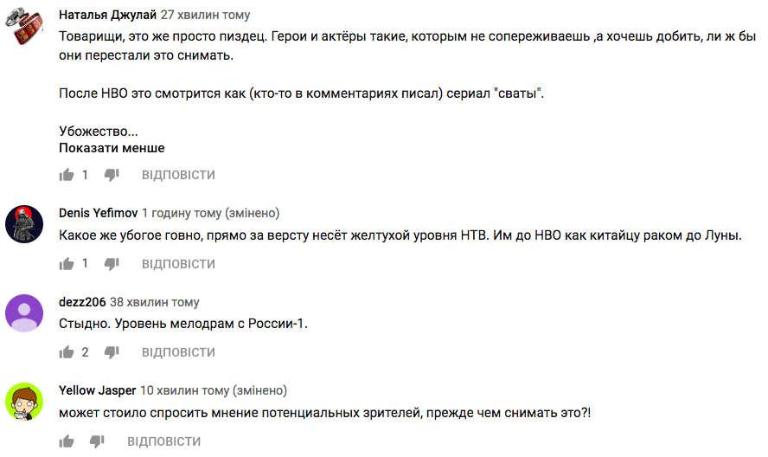Collapse comment with Показати менше
Viewport: 768px width, 457px height.
pyautogui.click(x=112, y=148)
